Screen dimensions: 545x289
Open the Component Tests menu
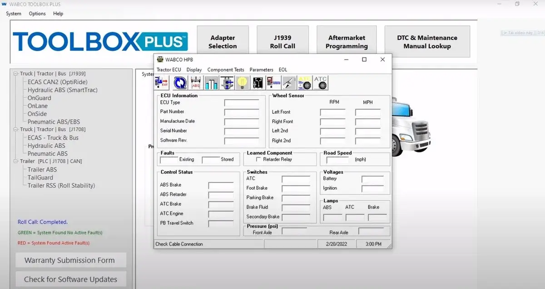point(226,70)
